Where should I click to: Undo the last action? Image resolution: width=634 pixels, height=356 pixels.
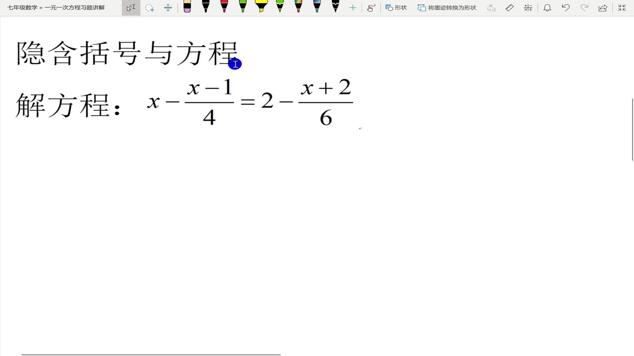coord(566,8)
